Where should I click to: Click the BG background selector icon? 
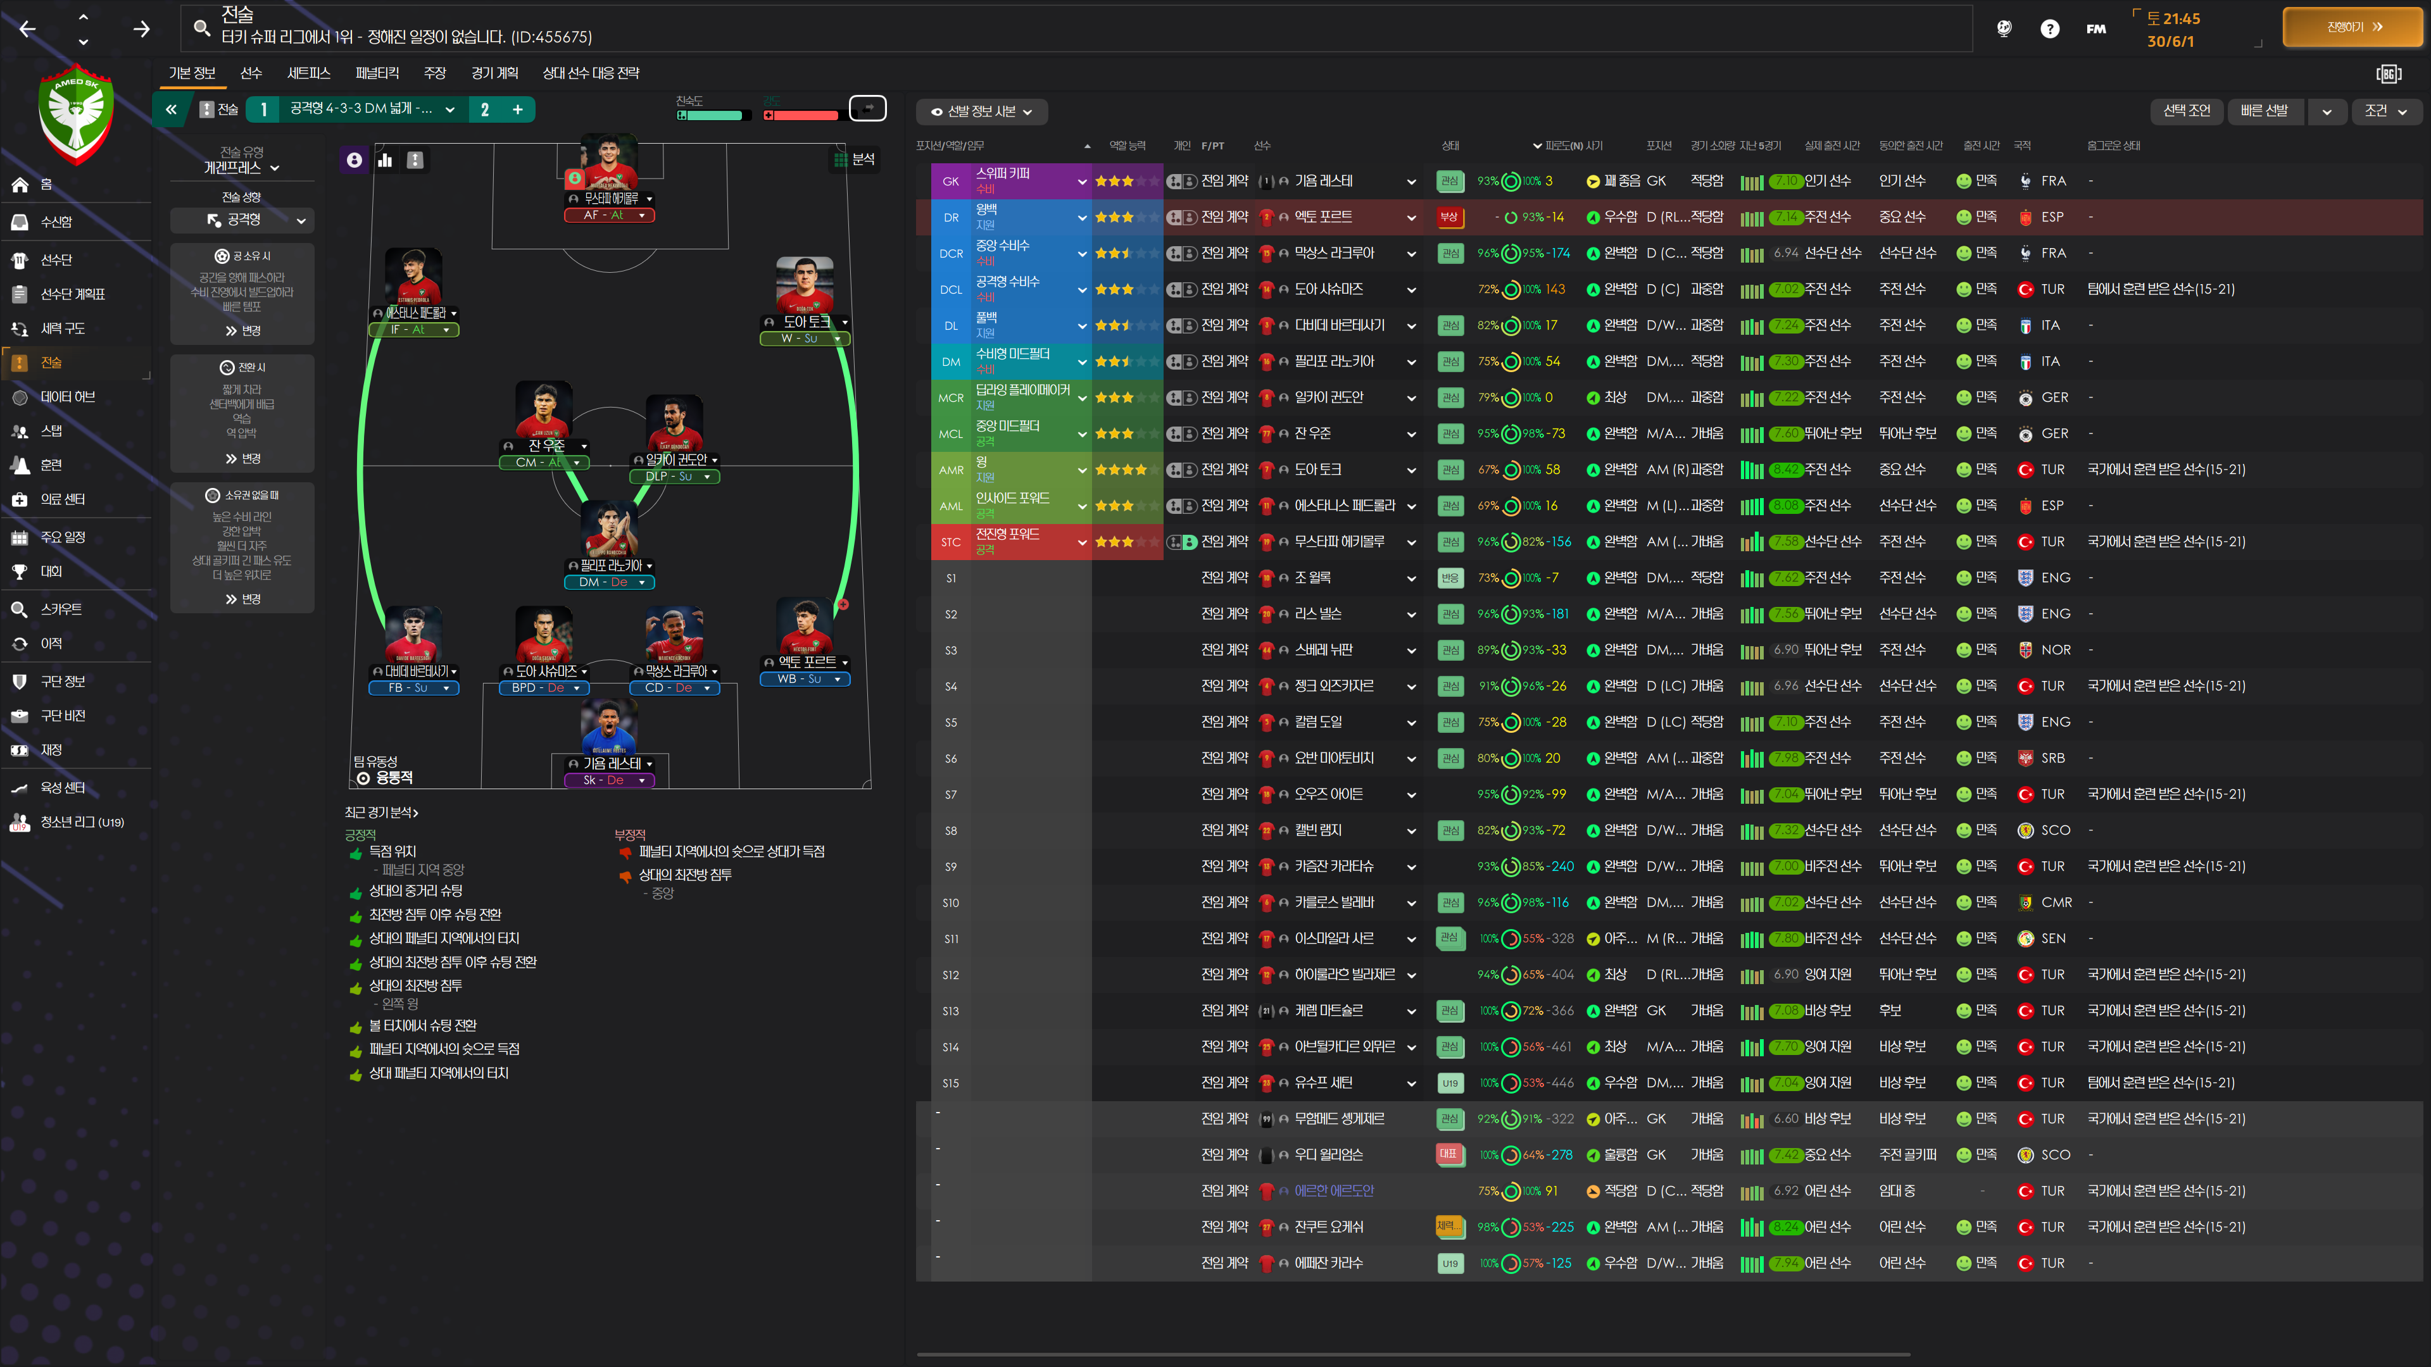click(x=2389, y=73)
